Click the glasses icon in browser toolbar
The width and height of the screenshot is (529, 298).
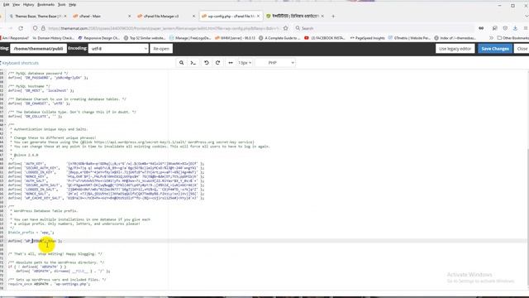click(x=481, y=28)
